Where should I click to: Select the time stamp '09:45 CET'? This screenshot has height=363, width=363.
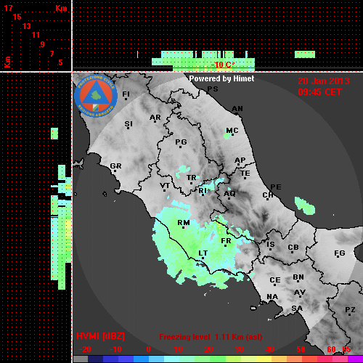319,92
